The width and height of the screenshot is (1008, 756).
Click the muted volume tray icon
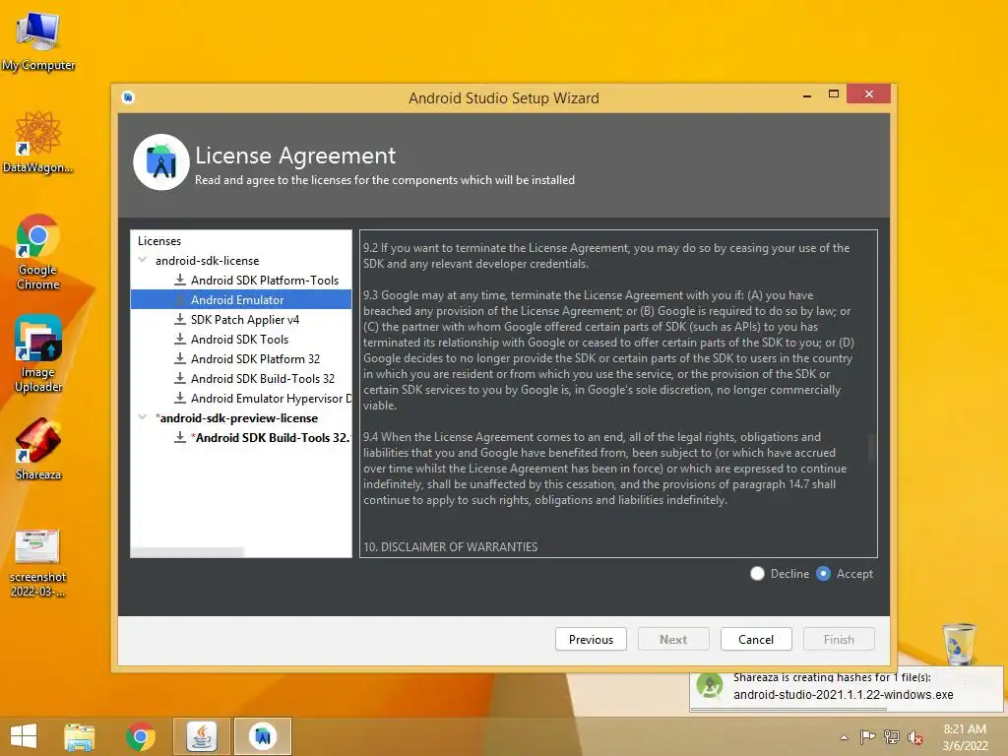pos(915,737)
